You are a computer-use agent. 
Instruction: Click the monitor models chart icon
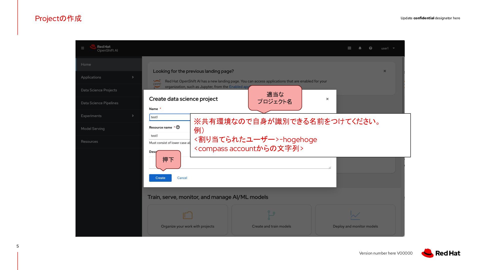coord(355,215)
